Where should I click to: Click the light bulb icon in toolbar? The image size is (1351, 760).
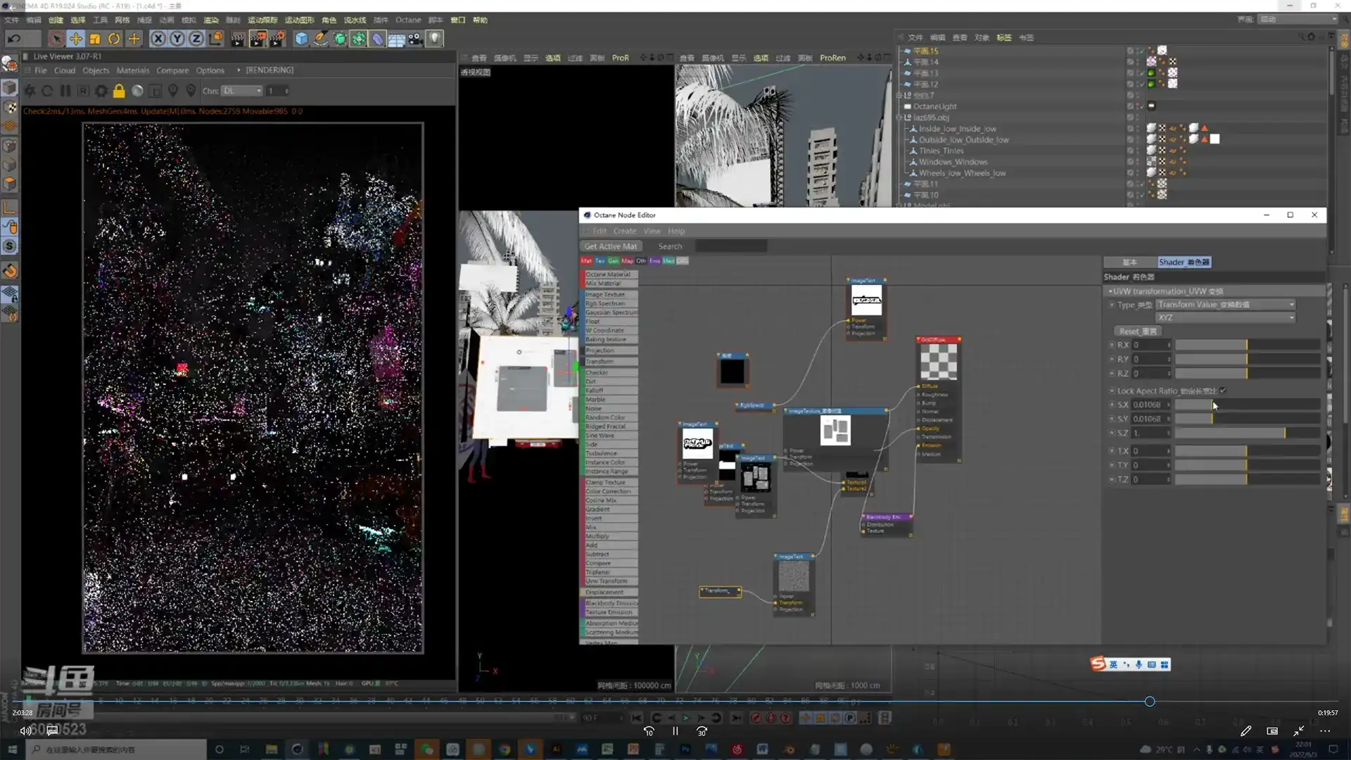[x=435, y=39]
